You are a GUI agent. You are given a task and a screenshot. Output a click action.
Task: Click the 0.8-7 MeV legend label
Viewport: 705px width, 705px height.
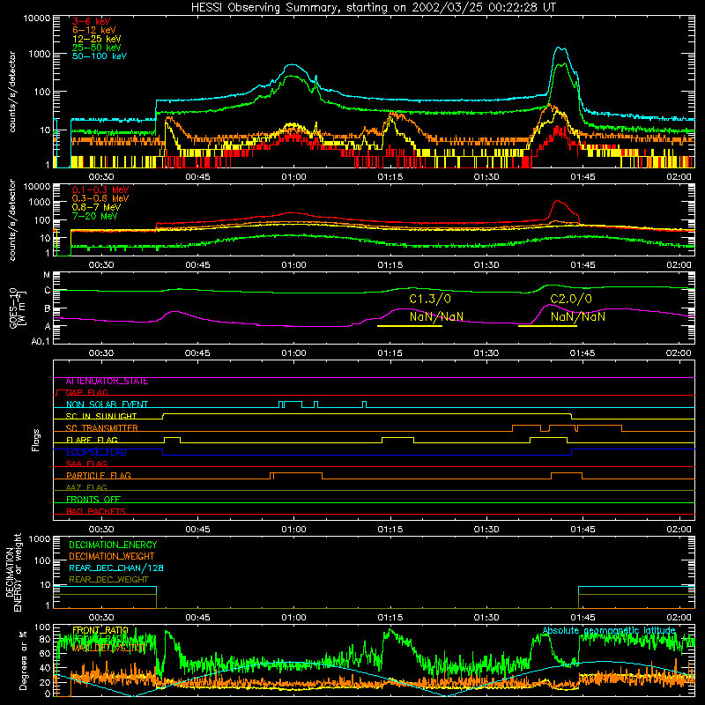(96, 207)
